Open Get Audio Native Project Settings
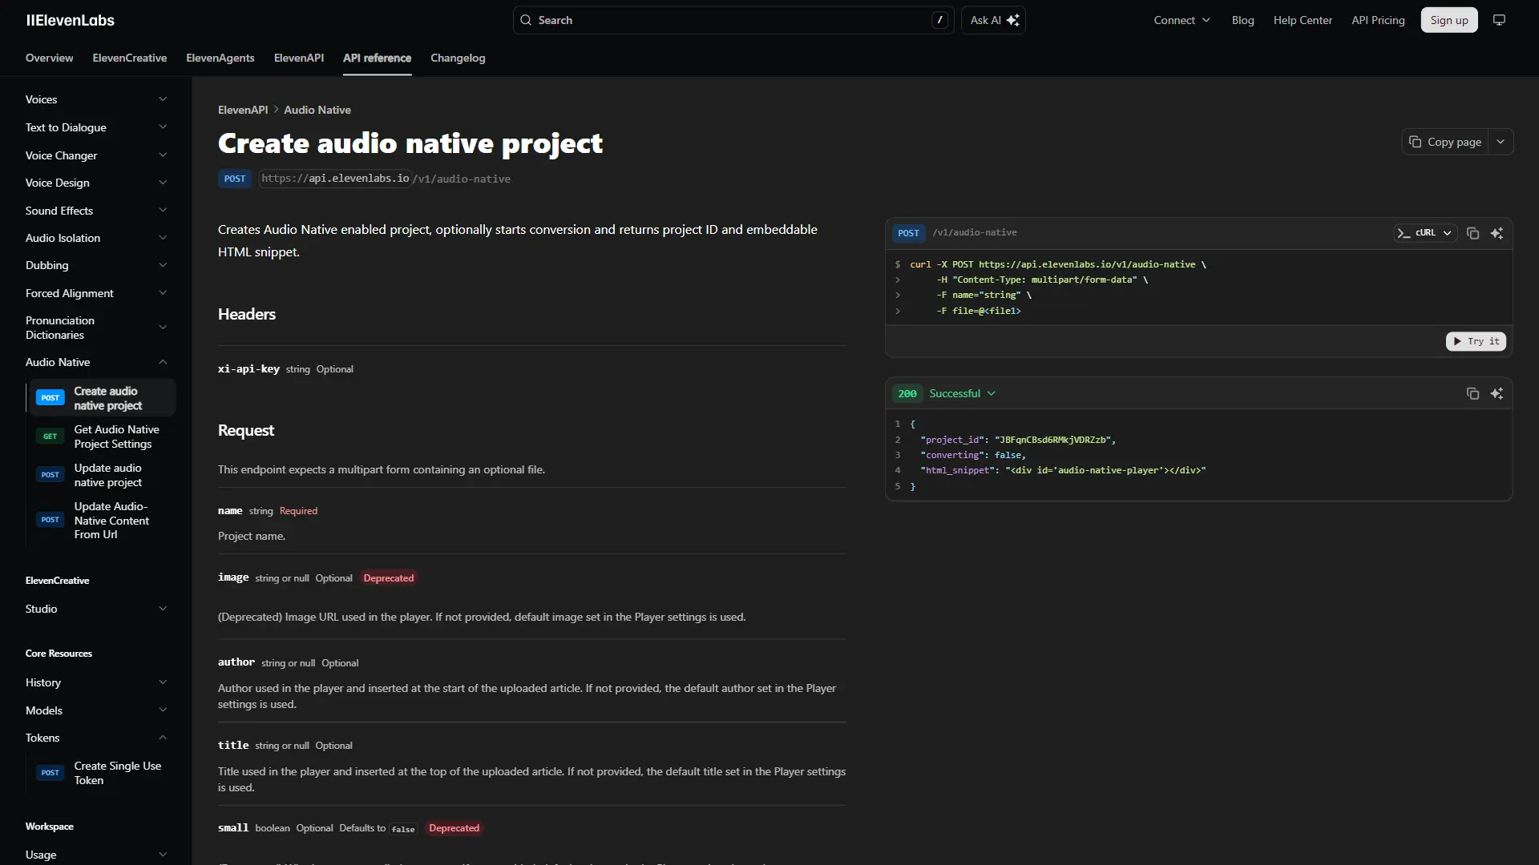 coord(102,437)
